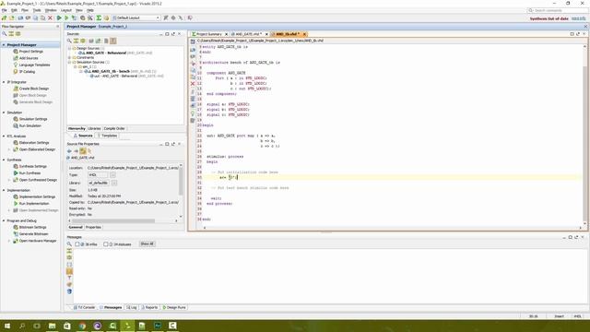
Task: Click the red X icon in the editor side toolbar
Action: pos(193,84)
